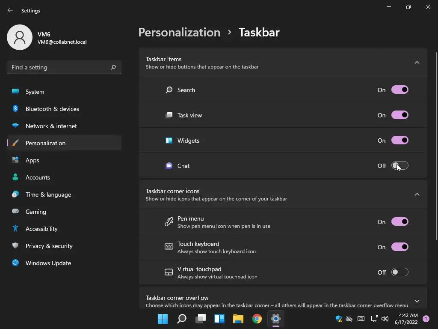Click the Task view row icon
The width and height of the screenshot is (438, 329).
click(169, 115)
